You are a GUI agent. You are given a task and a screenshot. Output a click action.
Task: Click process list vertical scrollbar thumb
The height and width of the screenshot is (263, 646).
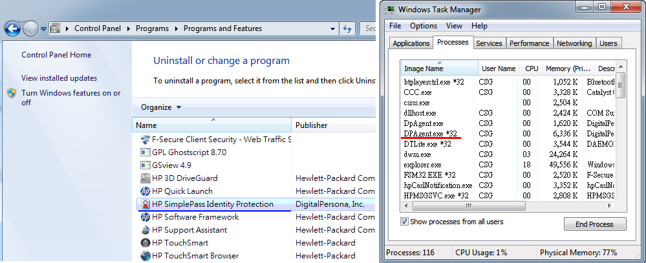pyautogui.click(x=620, y=85)
